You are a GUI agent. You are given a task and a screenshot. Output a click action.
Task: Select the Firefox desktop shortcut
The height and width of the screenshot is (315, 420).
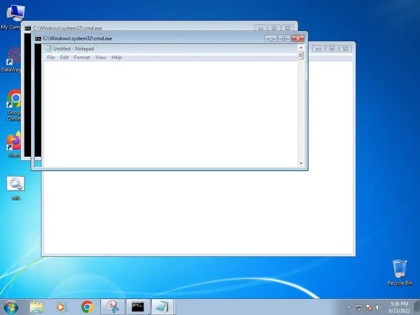[x=14, y=144]
